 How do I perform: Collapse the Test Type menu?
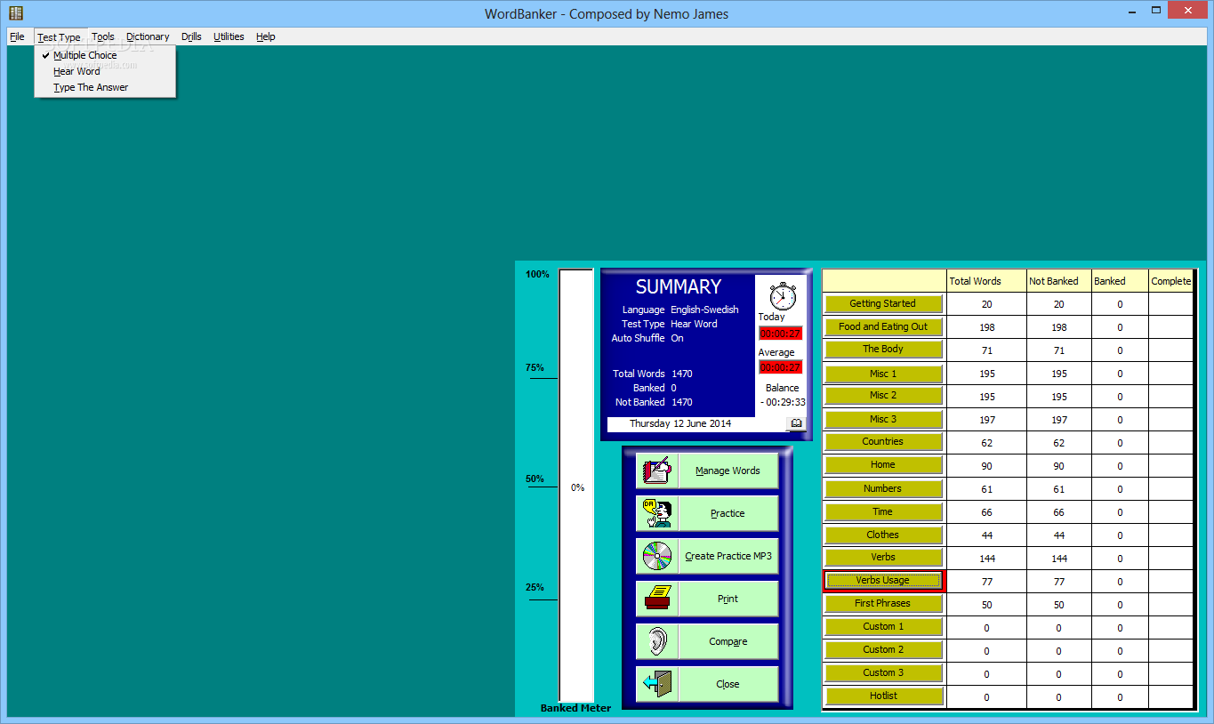point(59,37)
